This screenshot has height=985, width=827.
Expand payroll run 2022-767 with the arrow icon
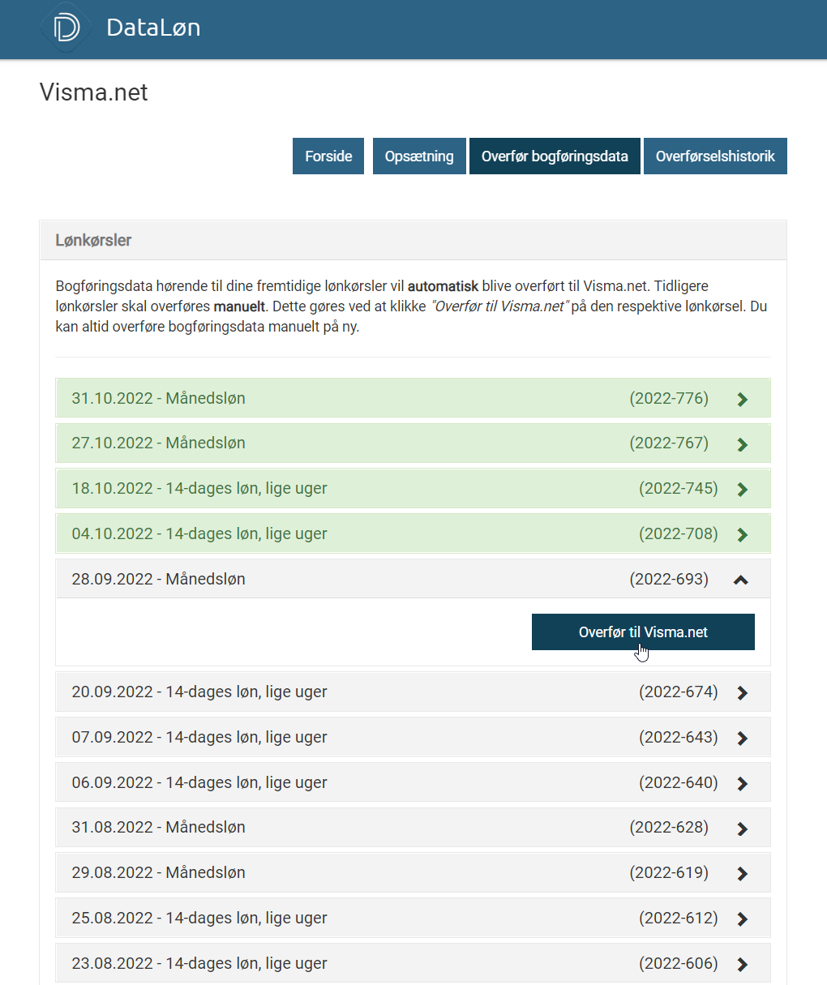pyautogui.click(x=742, y=444)
